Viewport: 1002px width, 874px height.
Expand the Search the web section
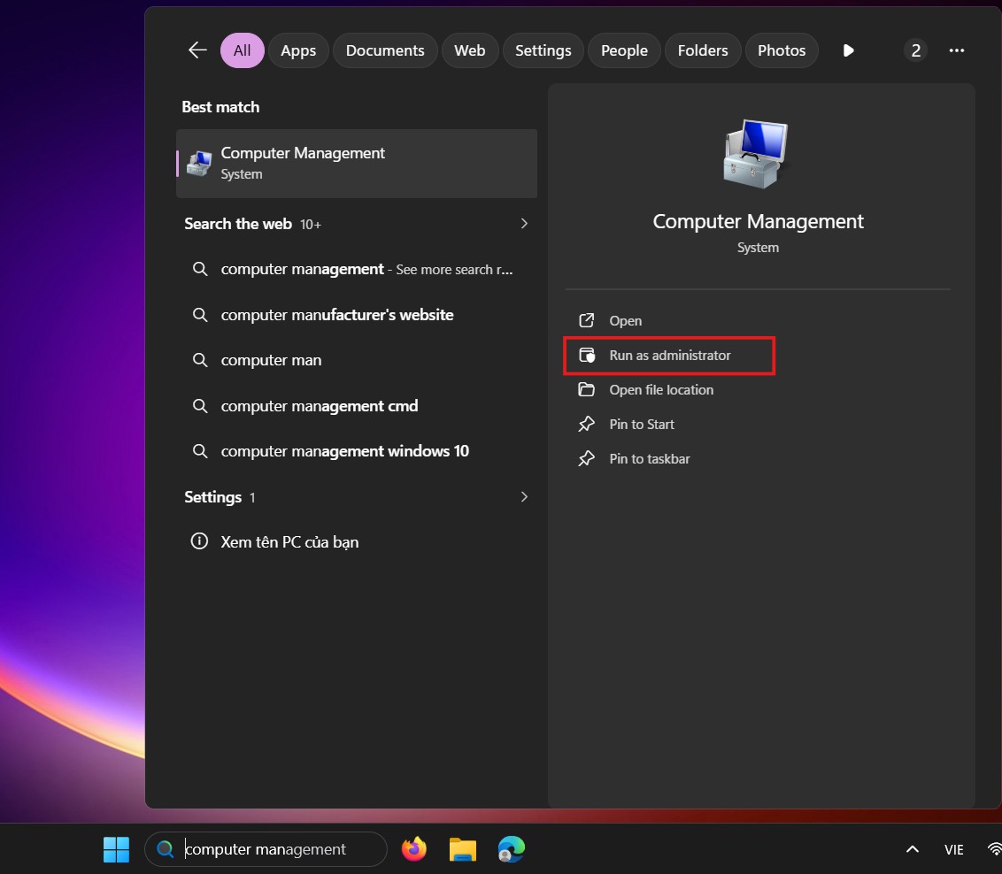(x=524, y=224)
